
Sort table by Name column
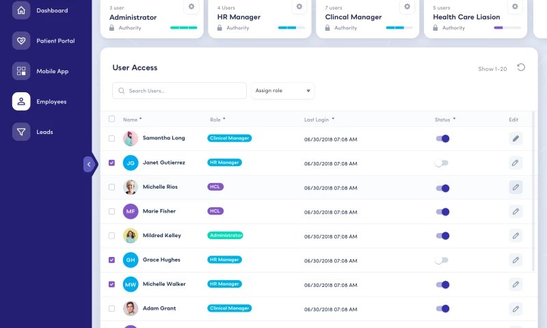(132, 120)
